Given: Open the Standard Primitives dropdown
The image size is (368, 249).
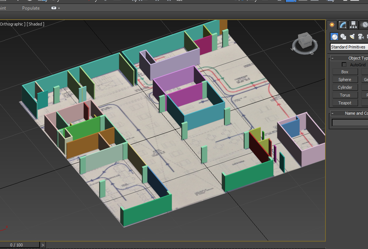Looking at the screenshot, I should tap(349, 47).
